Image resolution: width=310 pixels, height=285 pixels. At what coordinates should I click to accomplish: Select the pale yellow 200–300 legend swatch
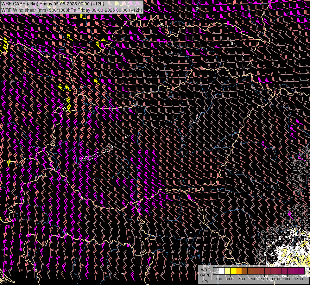click(x=228, y=271)
